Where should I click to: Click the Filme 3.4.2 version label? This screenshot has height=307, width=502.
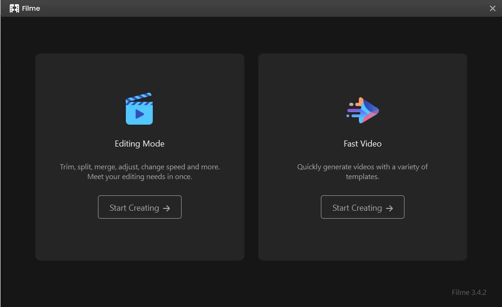[469, 293]
